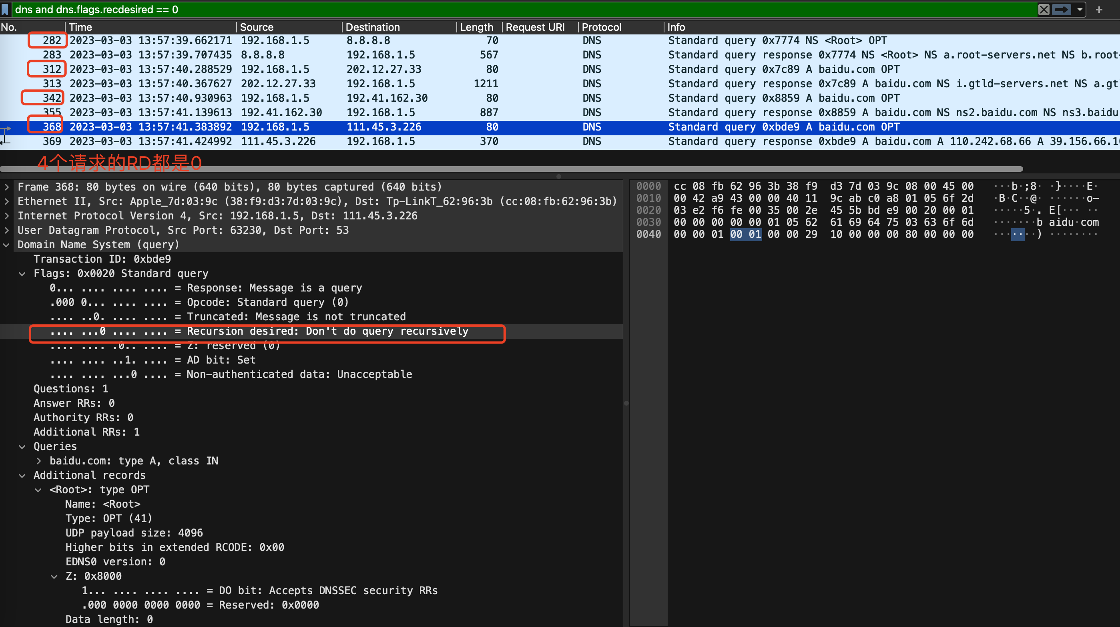The width and height of the screenshot is (1120, 627).
Task: Expand the Ethernet II tree node
Action: pos(6,201)
